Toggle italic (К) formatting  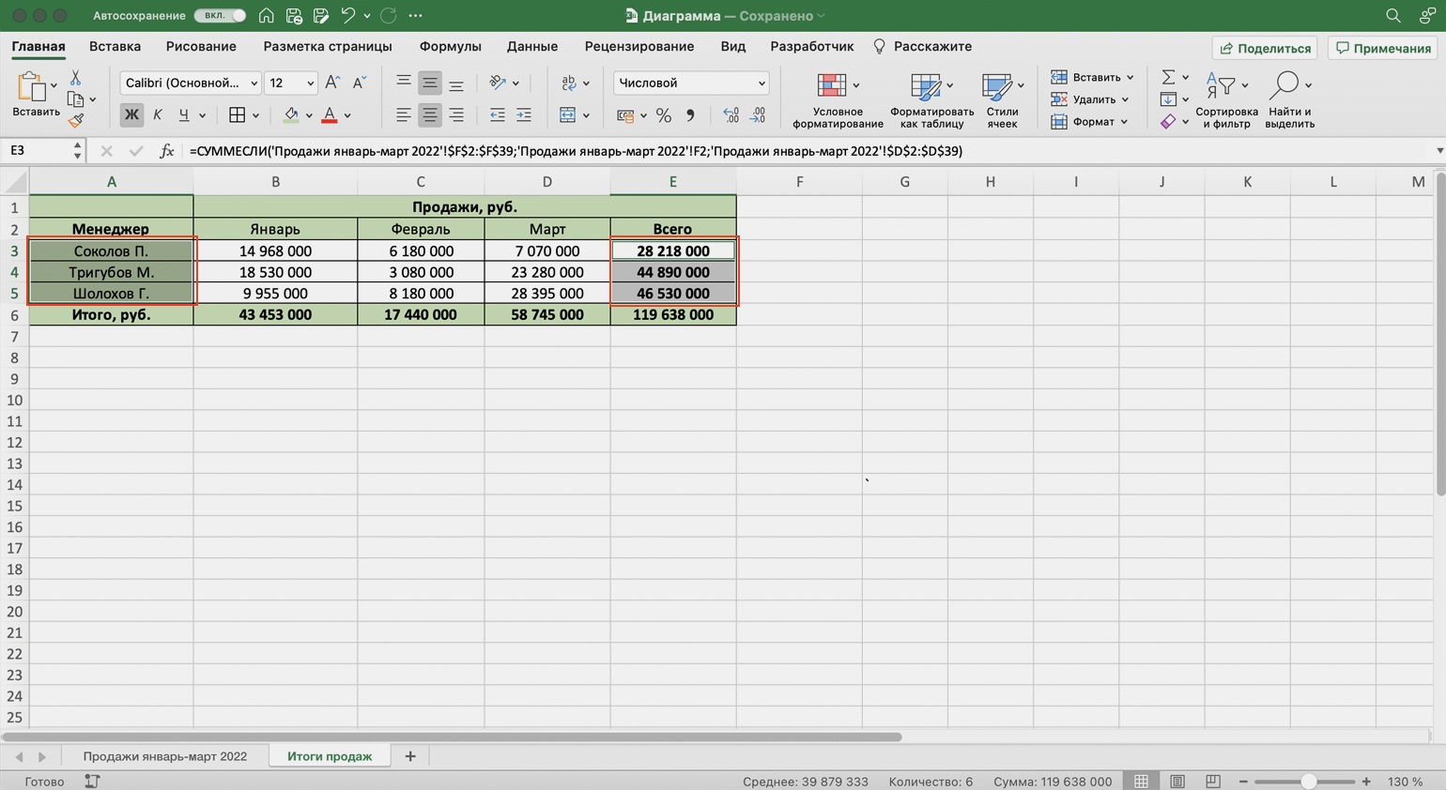(x=158, y=114)
